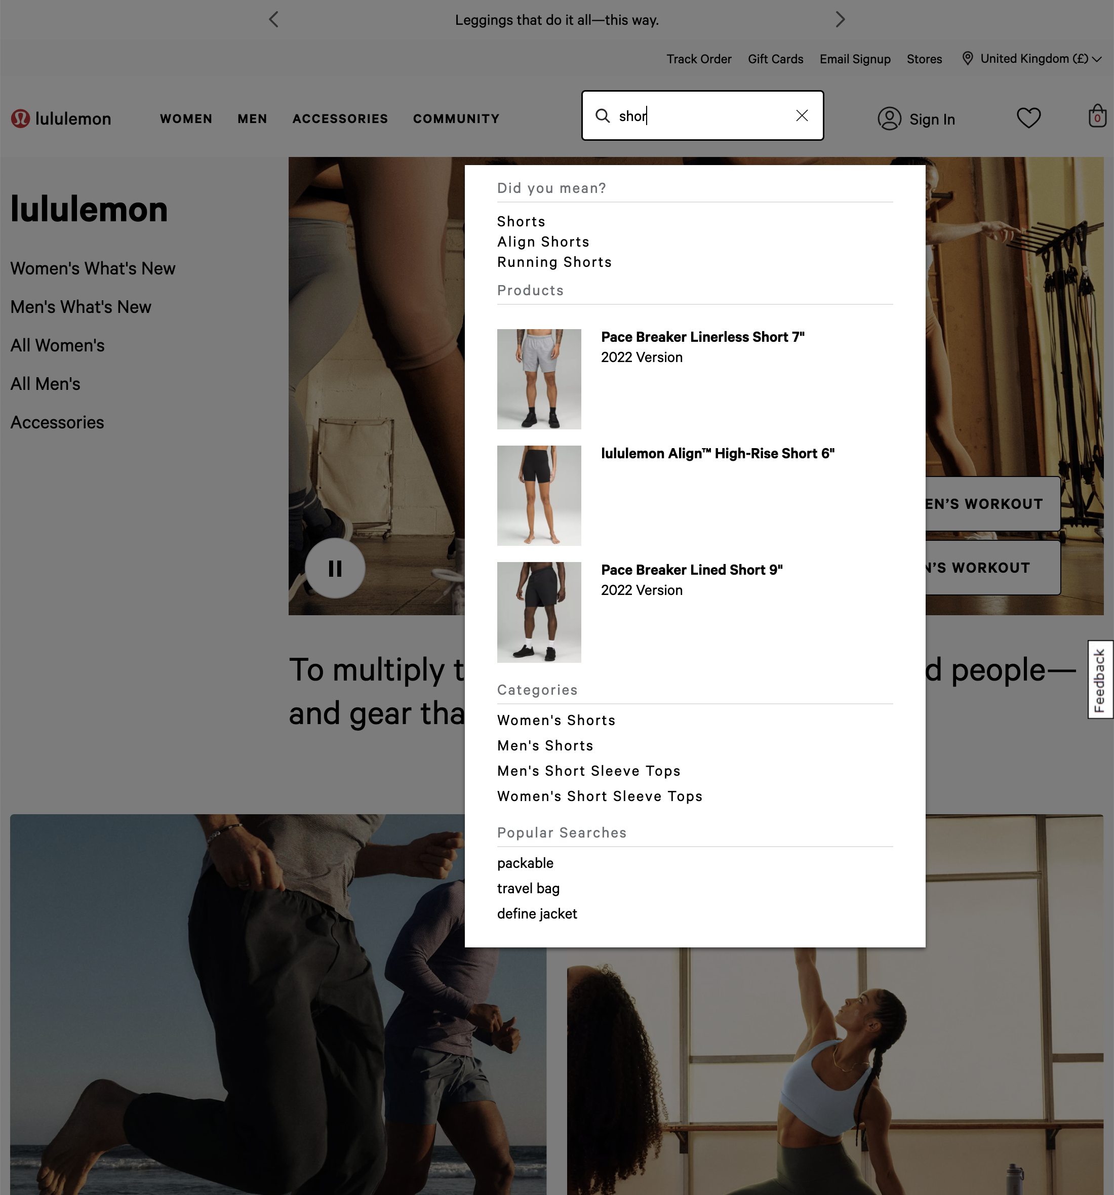
Task: Click the Track Order link
Action: pos(699,59)
